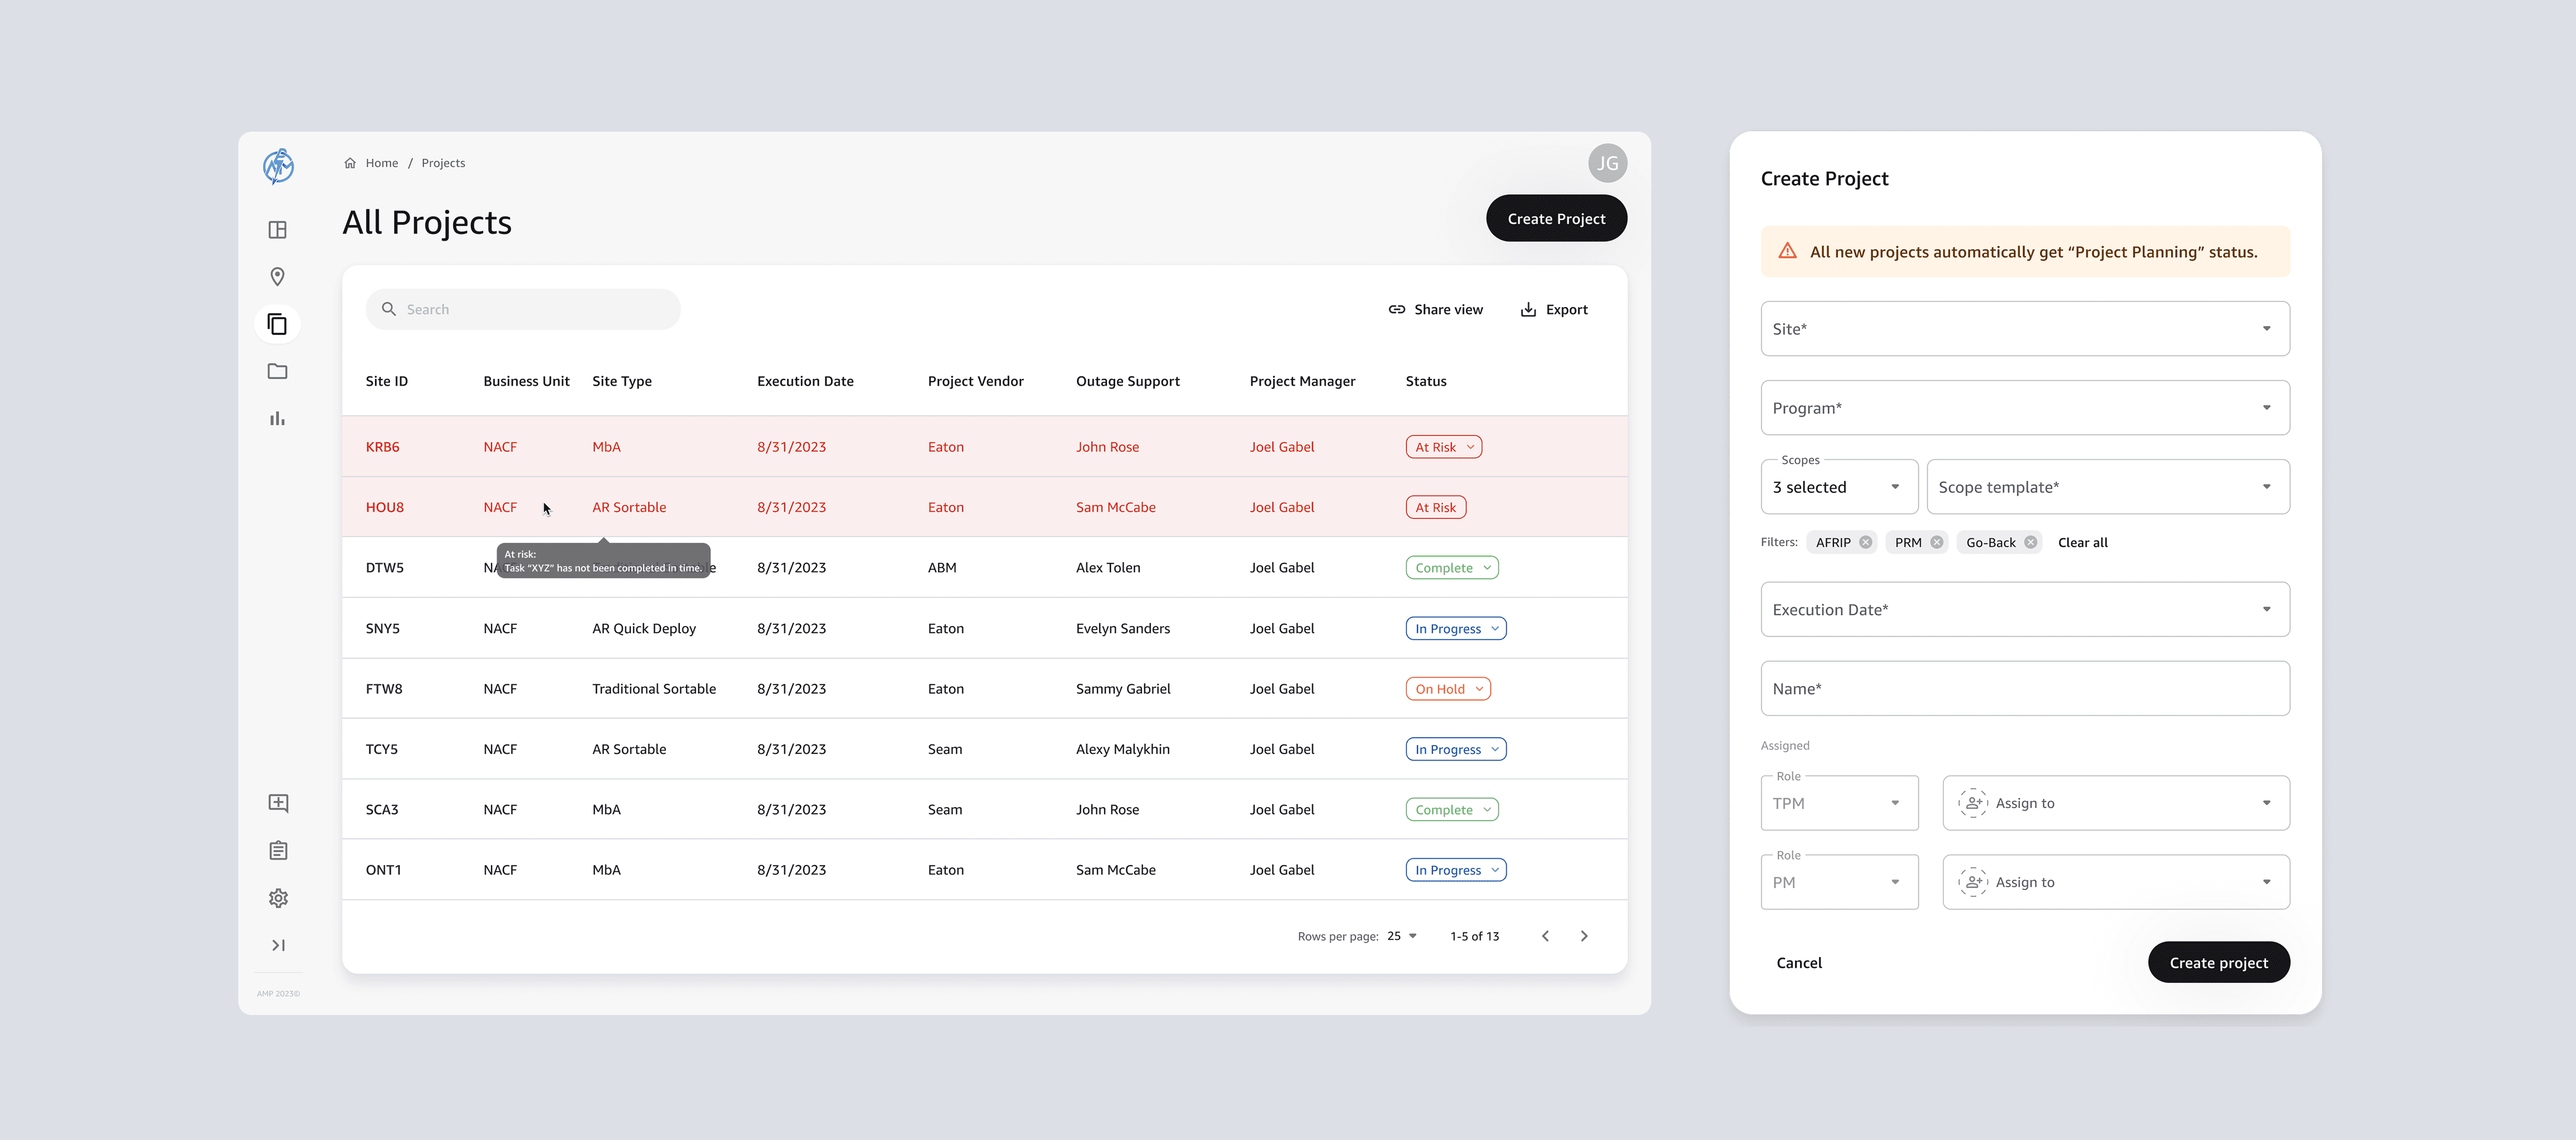The image size is (2576, 1140).
Task: Expand the Scopes 3 selected dropdown
Action: [x=1838, y=487]
